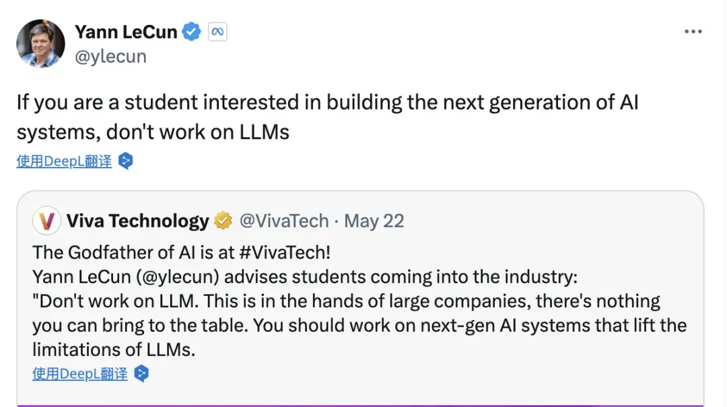This screenshot has height=407, width=727.
Task: Click the DeepL hexagon icon under tweet
Action: coord(126,161)
